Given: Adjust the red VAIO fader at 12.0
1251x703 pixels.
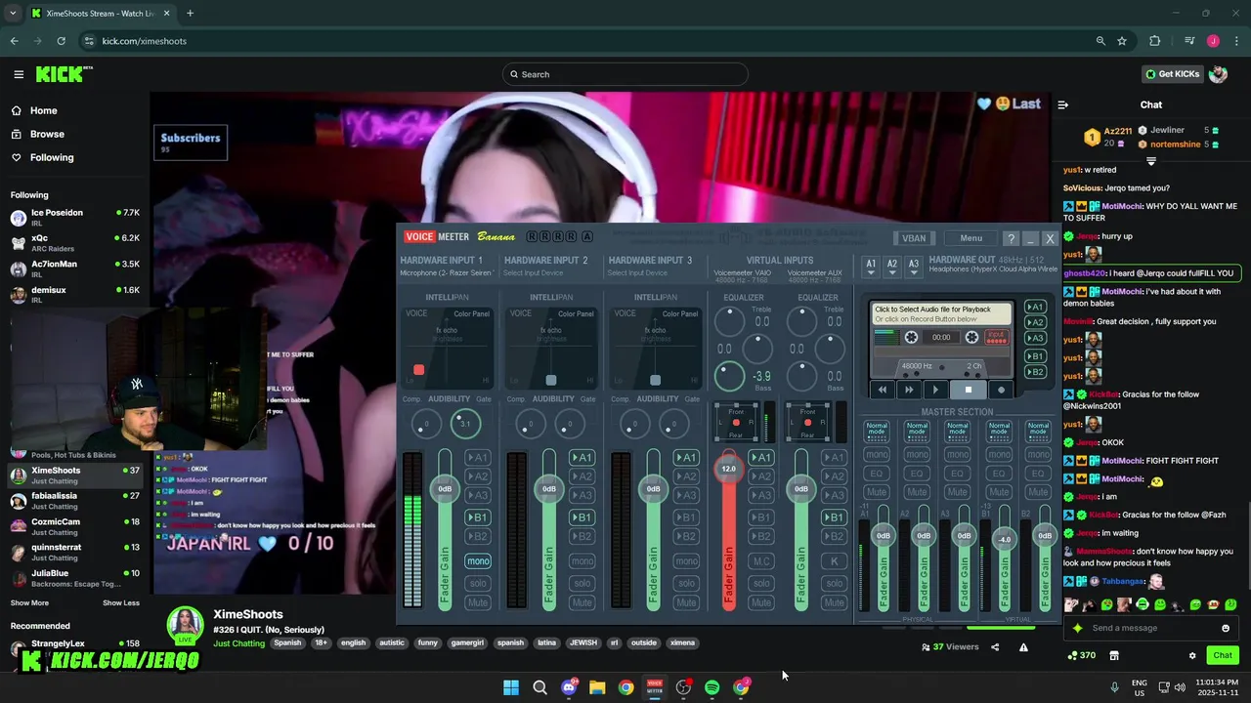Looking at the screenshot, I should click(x=728, y=469).
